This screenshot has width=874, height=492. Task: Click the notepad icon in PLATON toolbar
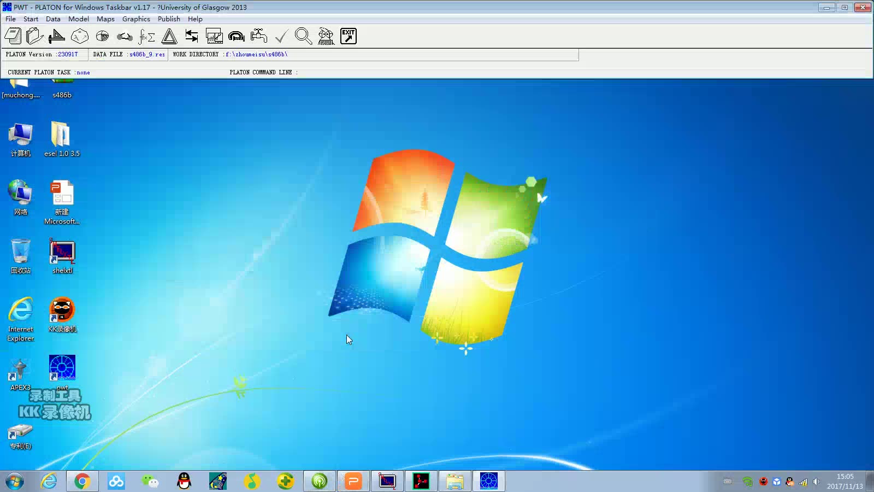[x=13, y=36]
